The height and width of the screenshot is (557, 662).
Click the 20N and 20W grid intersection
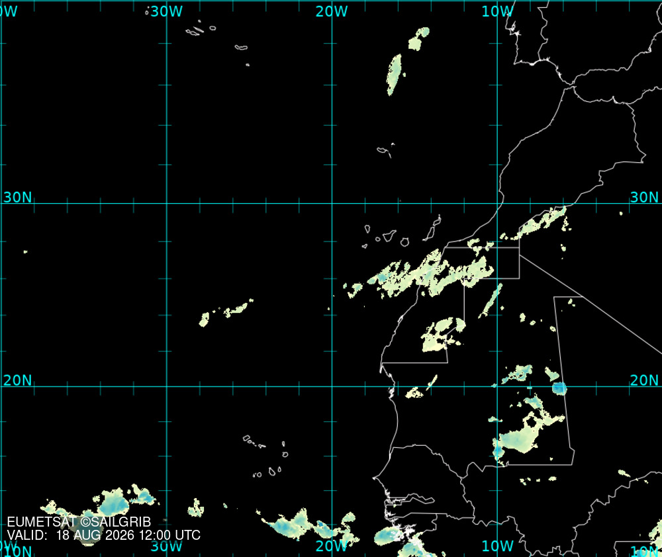click(x=332, y=386)
